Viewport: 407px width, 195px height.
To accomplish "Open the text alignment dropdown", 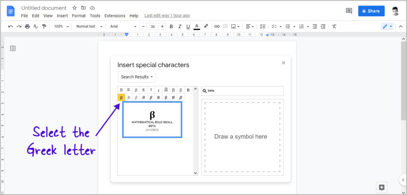I will 250,27.
